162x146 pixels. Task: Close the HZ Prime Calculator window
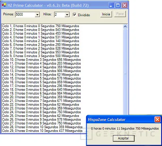pos(124,5)
